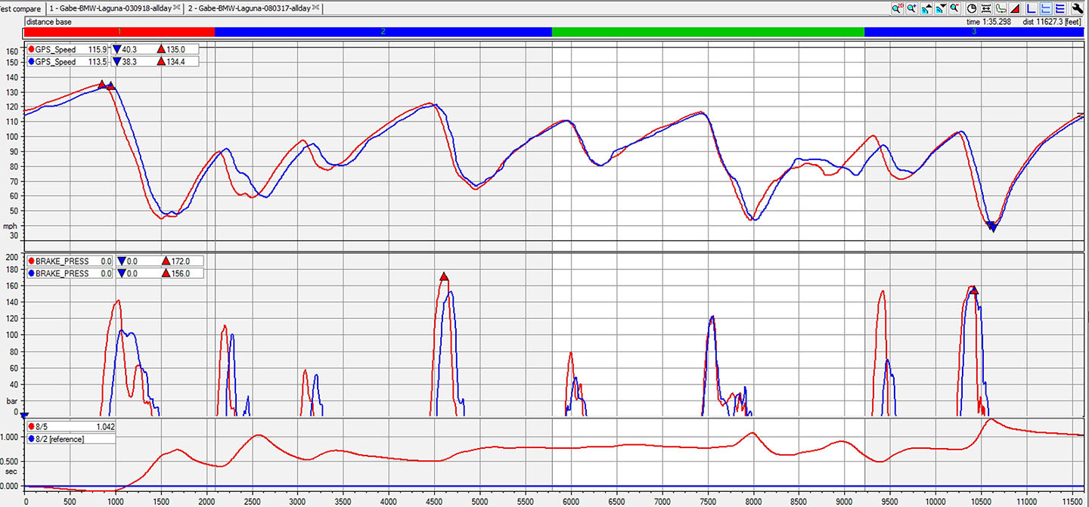Click the zoom to lower cursor icon
Image resolution: width=1089 pixels, height=507 pixels.
[941, 8]
